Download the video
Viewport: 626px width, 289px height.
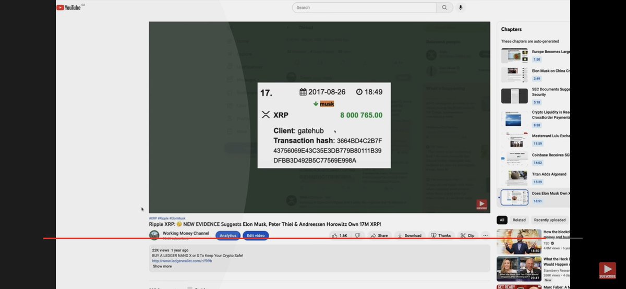(409, 235)
